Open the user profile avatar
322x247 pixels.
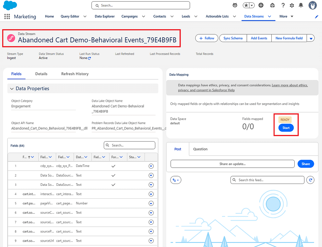coord(313,5)
